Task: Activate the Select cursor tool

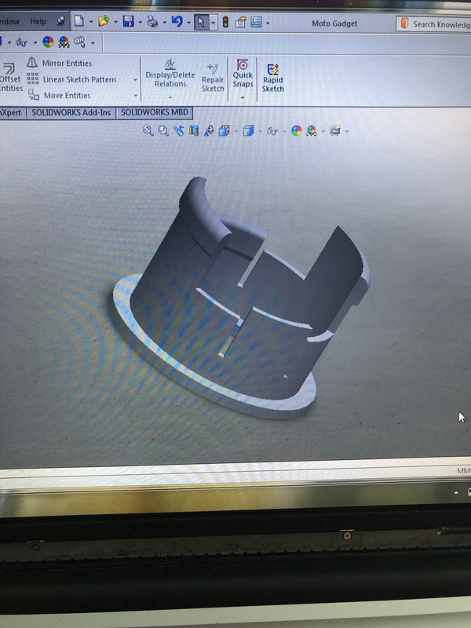Action: click(x=201, y=23)
